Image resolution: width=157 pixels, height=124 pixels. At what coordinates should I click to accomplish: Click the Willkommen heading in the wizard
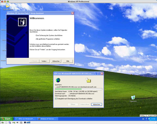[37, 18]
